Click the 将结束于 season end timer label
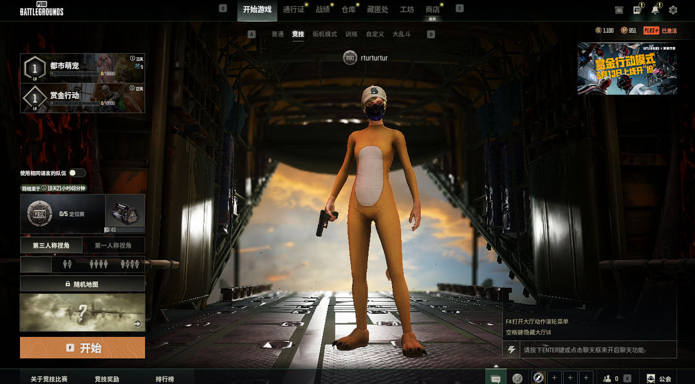Image resolution: width=695 pixels, height=384 pixels. tap(53, 188)
